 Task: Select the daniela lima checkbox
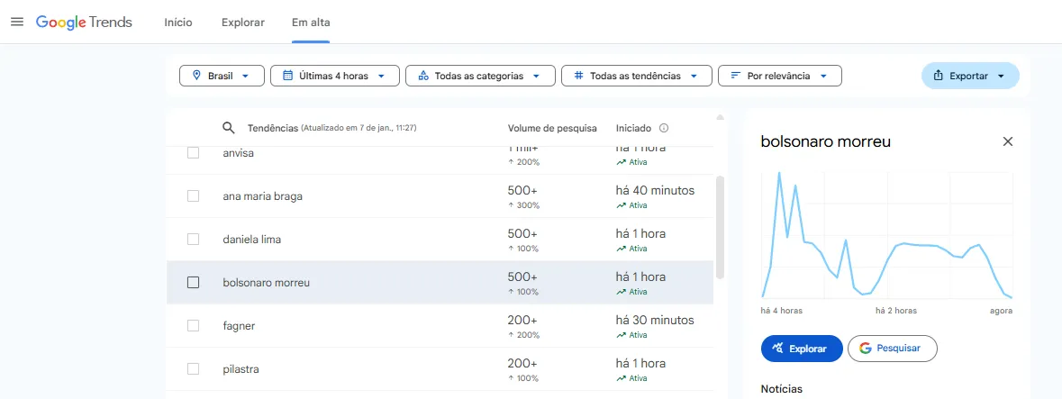[193, 240]
